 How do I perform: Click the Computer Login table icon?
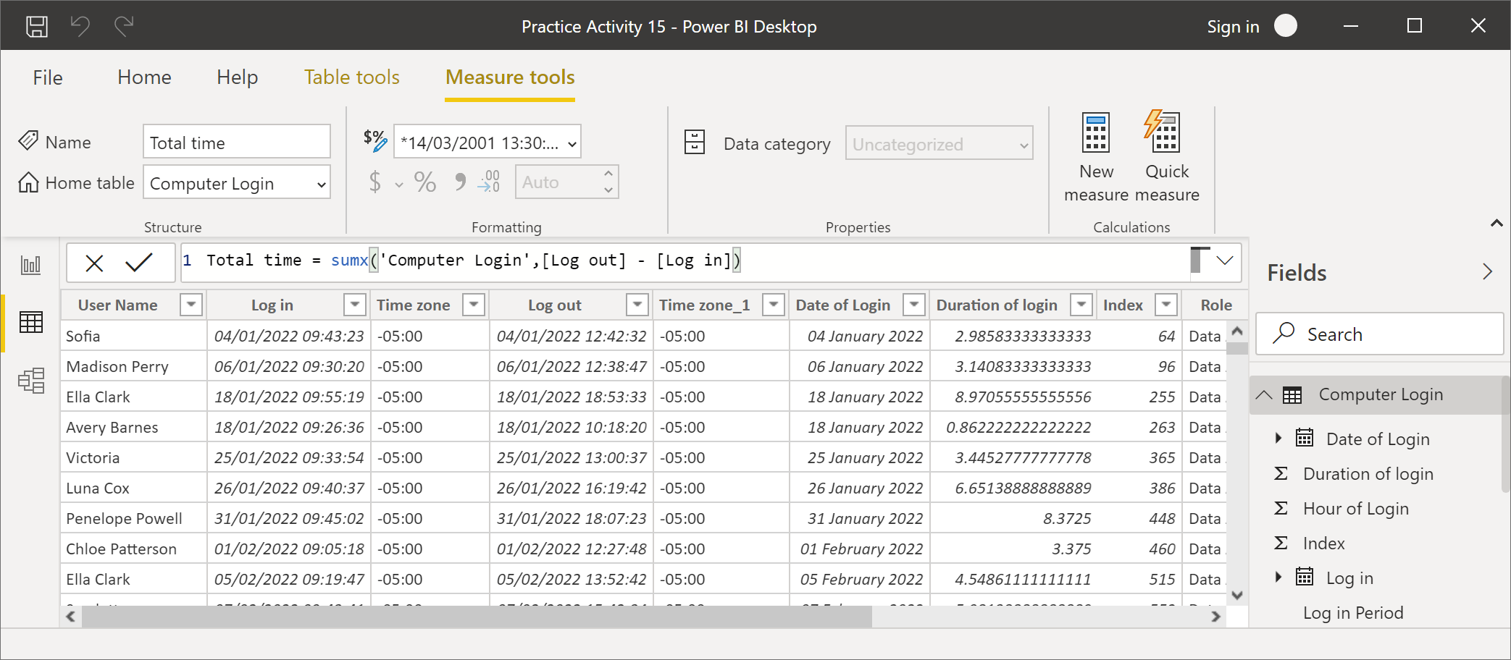1292,394
